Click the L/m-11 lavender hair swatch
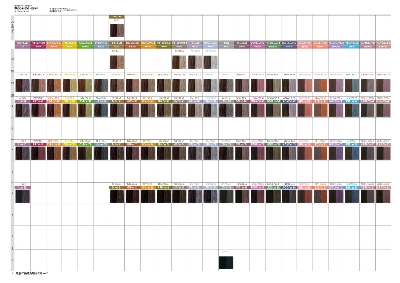This screenshot has height=283, width=400. [x=22, y=85]
